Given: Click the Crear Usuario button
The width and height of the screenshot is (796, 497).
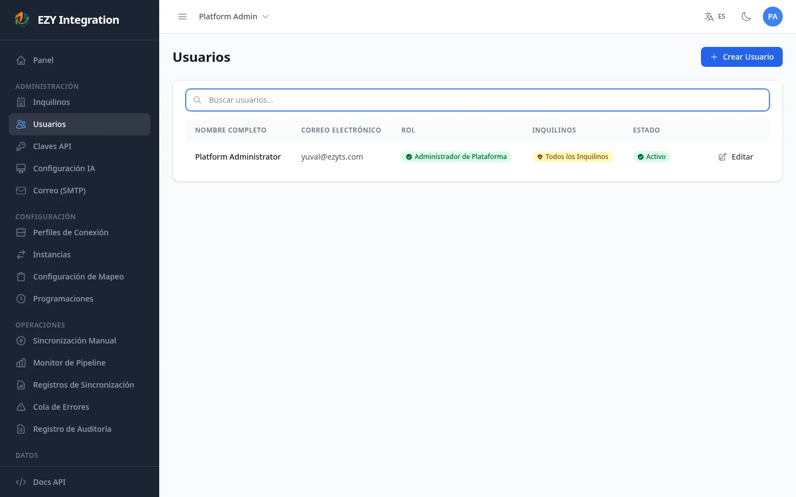Looking at the screenshot, I should click(741, 57).
